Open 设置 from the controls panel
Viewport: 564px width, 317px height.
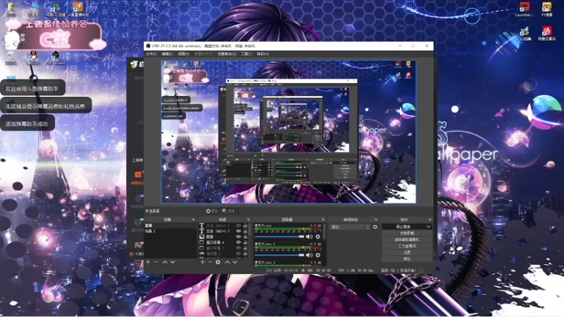407,252
